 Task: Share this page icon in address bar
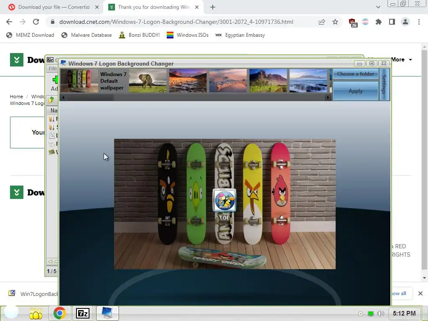pos(322,22)
